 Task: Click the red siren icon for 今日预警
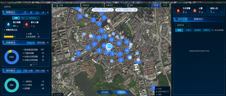178,10
